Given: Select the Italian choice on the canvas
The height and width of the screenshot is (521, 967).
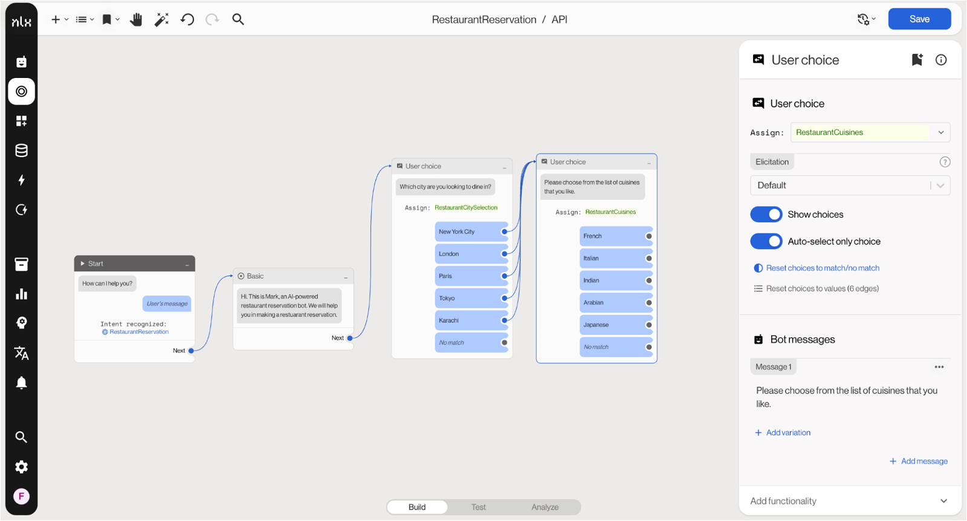Looking at the screenshot, I should tap(610, 258).
